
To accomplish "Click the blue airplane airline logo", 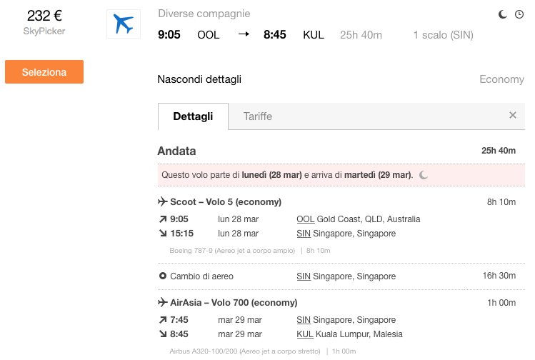I will tap(123, 24).
